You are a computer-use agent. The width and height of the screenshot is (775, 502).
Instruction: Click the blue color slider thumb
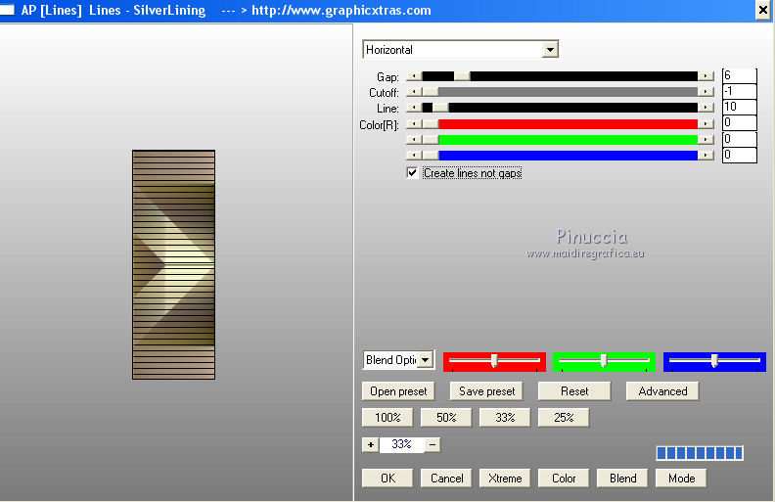[431, 156]
